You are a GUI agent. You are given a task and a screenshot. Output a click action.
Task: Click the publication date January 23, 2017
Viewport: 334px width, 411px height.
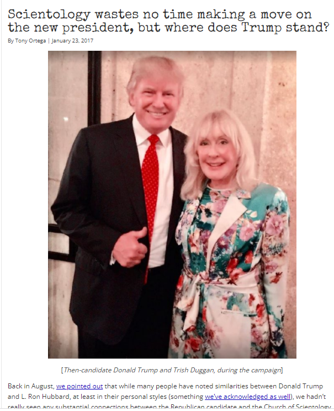pos(72,41)
